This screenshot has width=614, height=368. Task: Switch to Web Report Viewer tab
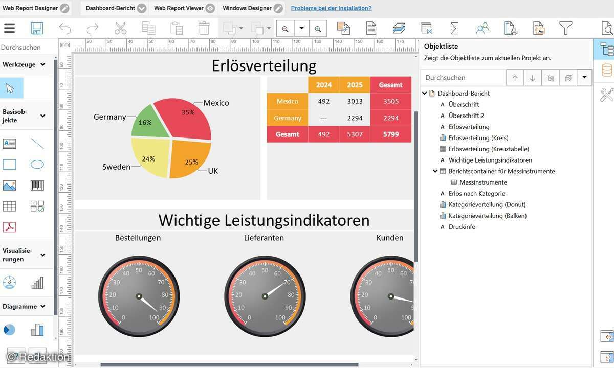[184, 8]
